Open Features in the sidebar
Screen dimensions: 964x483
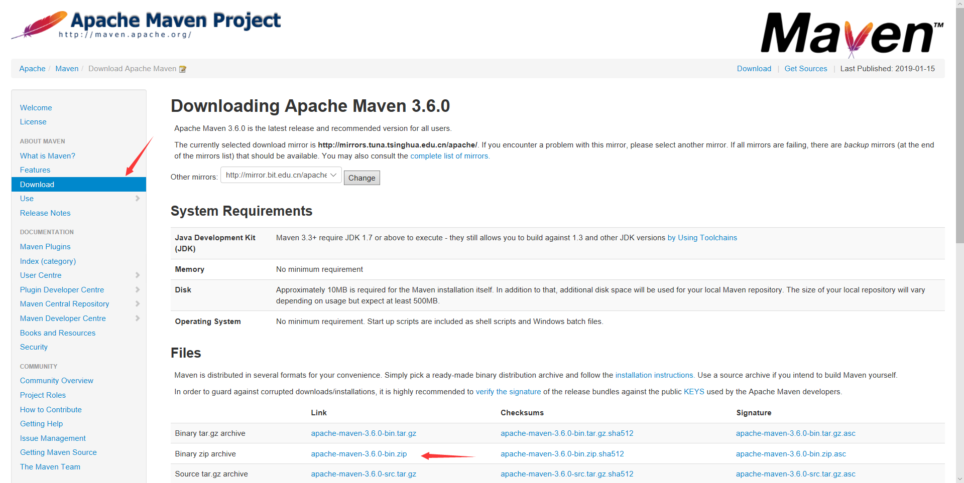[x=35, y=170]
